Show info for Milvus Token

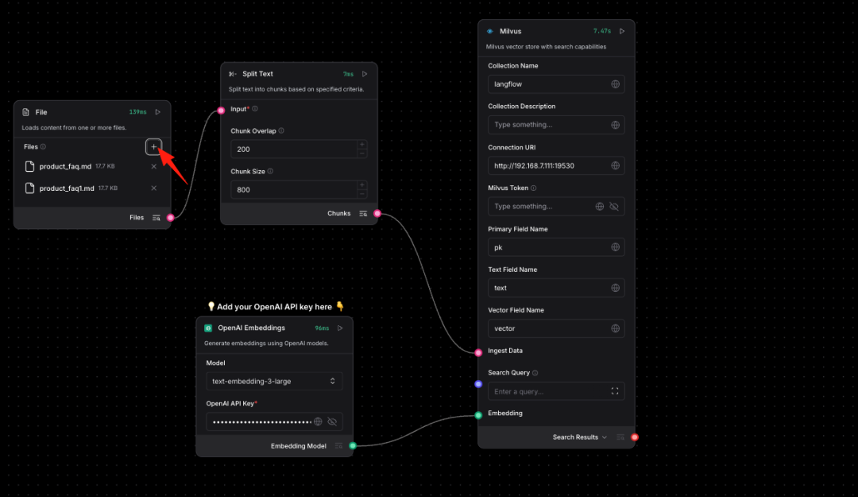tap(534, 188)
